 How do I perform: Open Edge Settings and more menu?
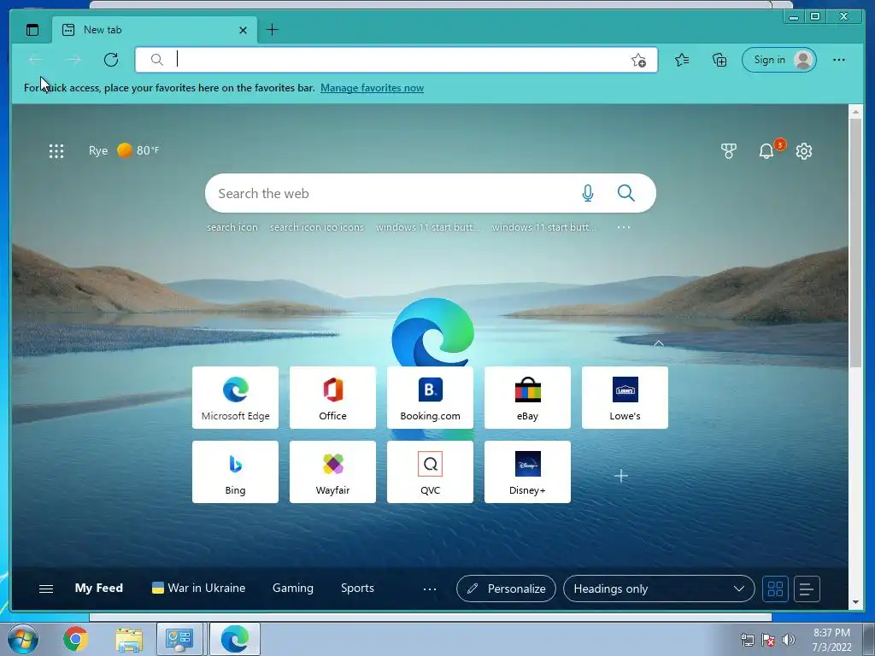click(839, 60)
